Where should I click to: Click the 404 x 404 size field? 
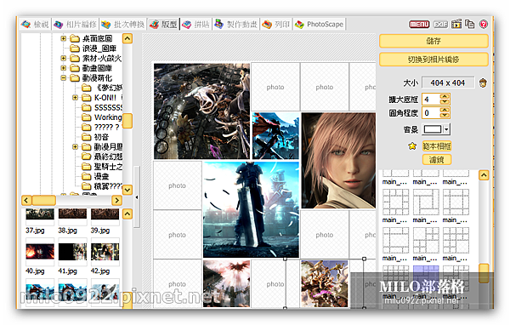click(x=448, y=83)
